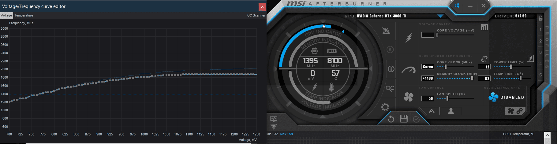The image size is (557, 144).
Task: Click the lightning voltage section icon
Action: coord(409,38)
